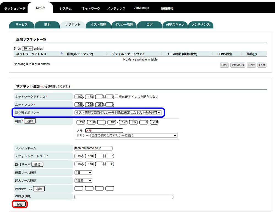275x215 pixels.
Task: Click 追加 button beside DNSサーバ
Action: point(37,165)
